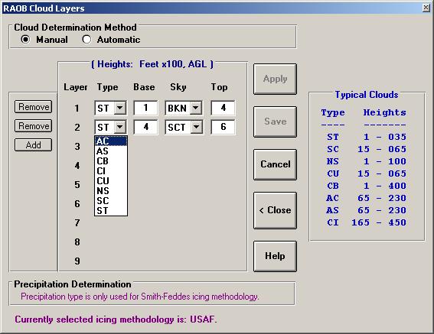
Task: Choose ST from the open type list
Action: point(111,211)
